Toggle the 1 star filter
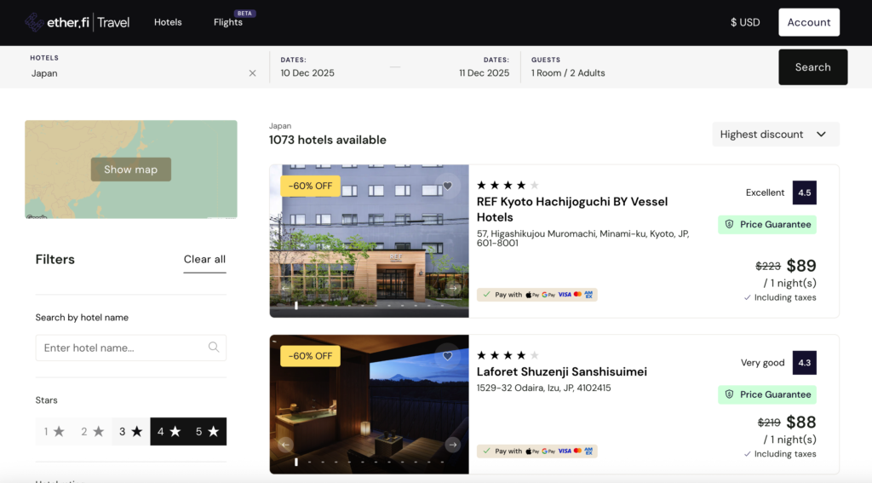872x483 pixels. point(54,432)
